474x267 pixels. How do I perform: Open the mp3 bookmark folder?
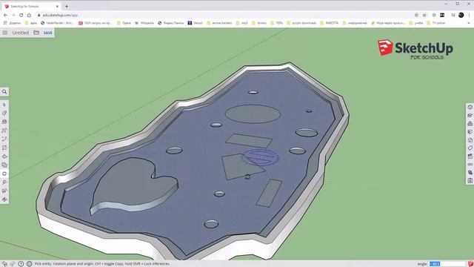coord(241,23)
